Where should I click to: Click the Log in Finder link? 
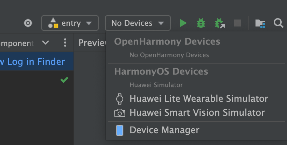click(x=36, y=62)
